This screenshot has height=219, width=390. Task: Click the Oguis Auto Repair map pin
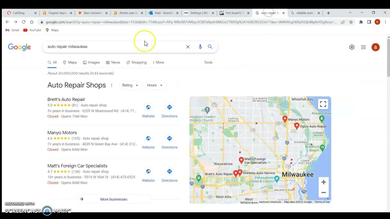297,126
